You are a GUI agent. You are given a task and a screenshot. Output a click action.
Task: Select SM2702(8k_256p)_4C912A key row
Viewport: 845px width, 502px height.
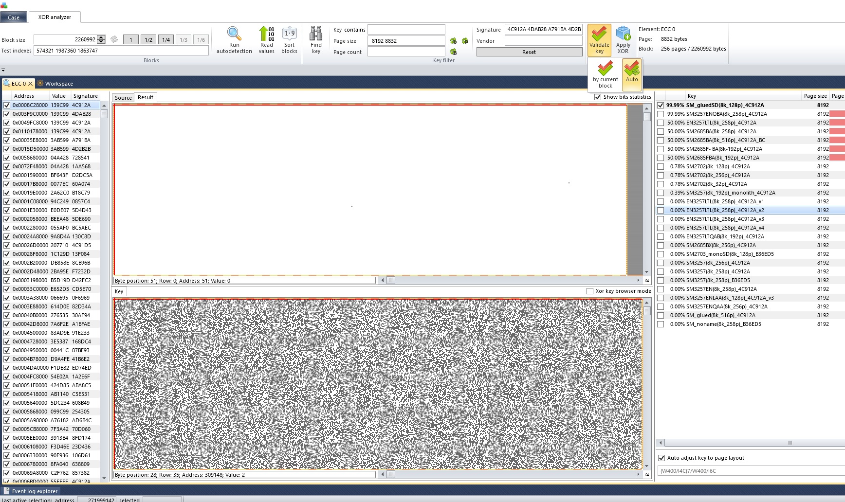pyautogui.click(x=750, y=175)
